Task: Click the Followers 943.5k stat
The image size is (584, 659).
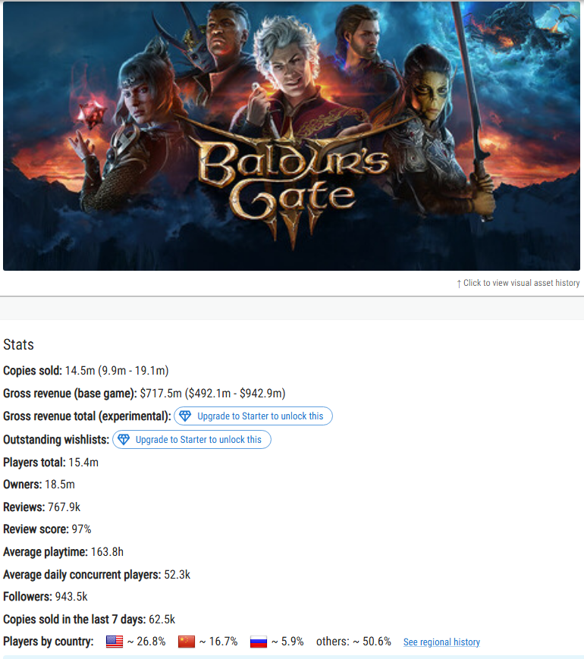Action: [x=46, y=597]
